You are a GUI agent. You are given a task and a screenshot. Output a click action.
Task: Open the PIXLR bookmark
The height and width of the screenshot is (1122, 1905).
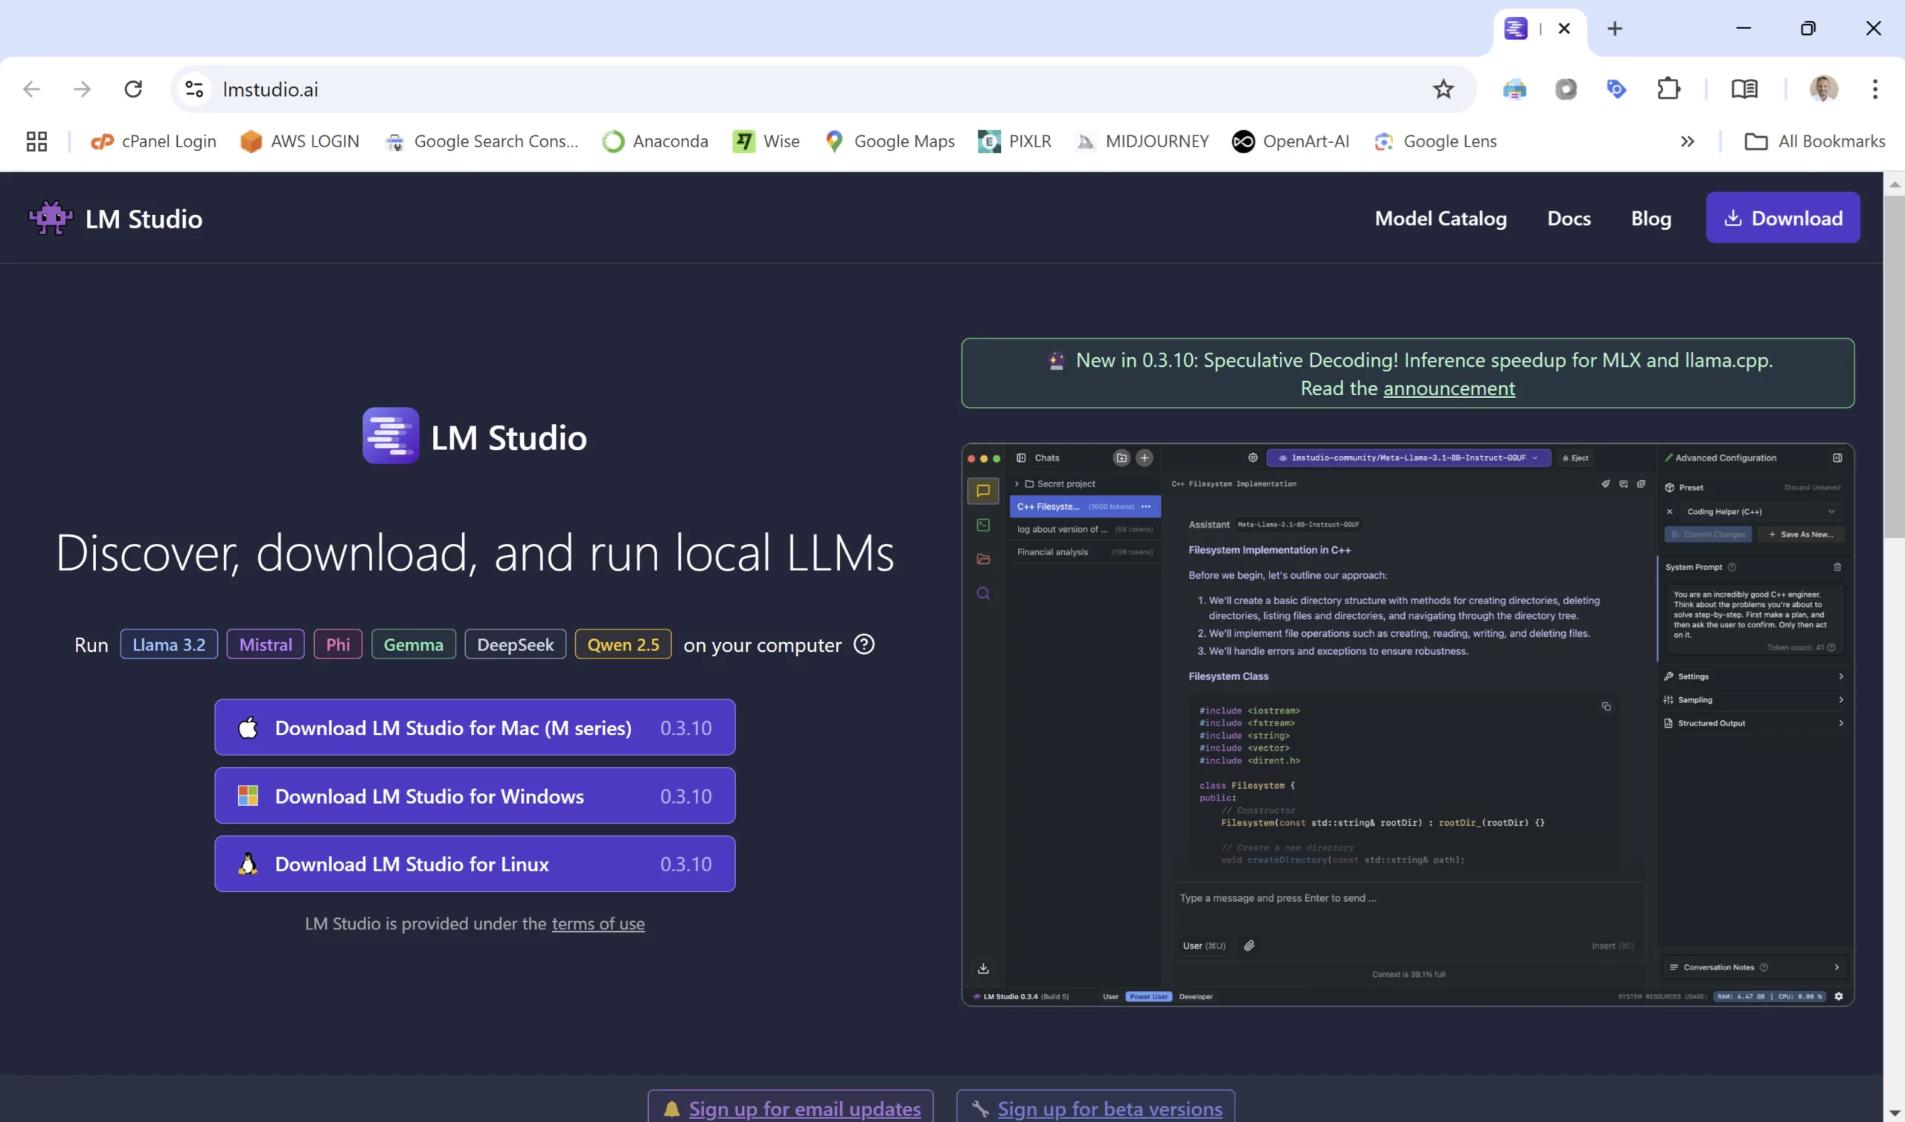(1014, 141)
